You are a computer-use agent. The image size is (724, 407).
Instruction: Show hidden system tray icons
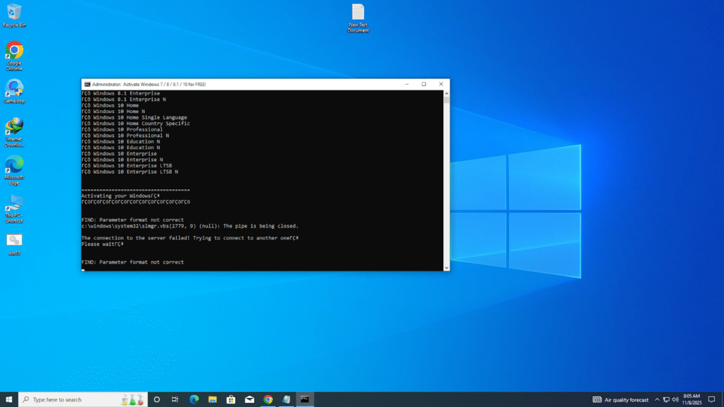tap(657, 399)
